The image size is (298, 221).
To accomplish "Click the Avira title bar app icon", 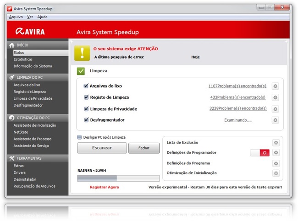I will click(10, 9).
